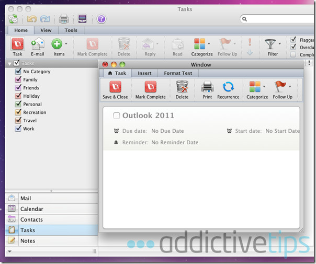Switch to the Home ribbon tab

[21, 30]
